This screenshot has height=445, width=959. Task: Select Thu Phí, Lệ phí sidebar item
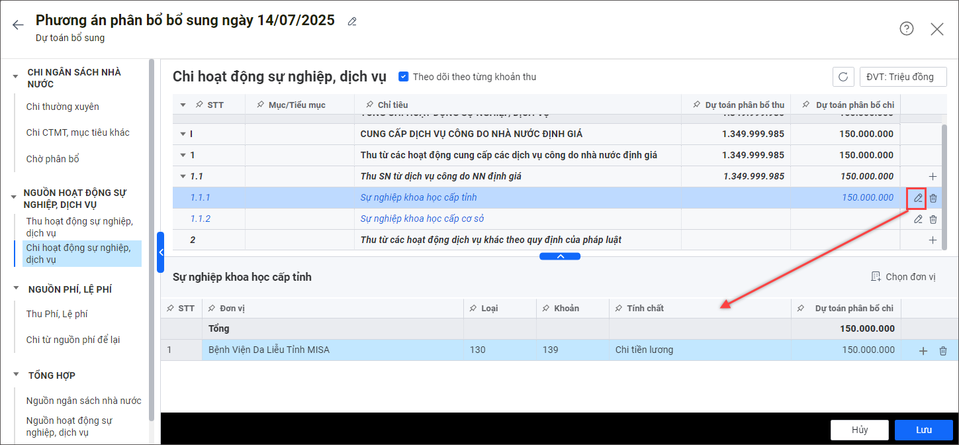pos(57,314)
